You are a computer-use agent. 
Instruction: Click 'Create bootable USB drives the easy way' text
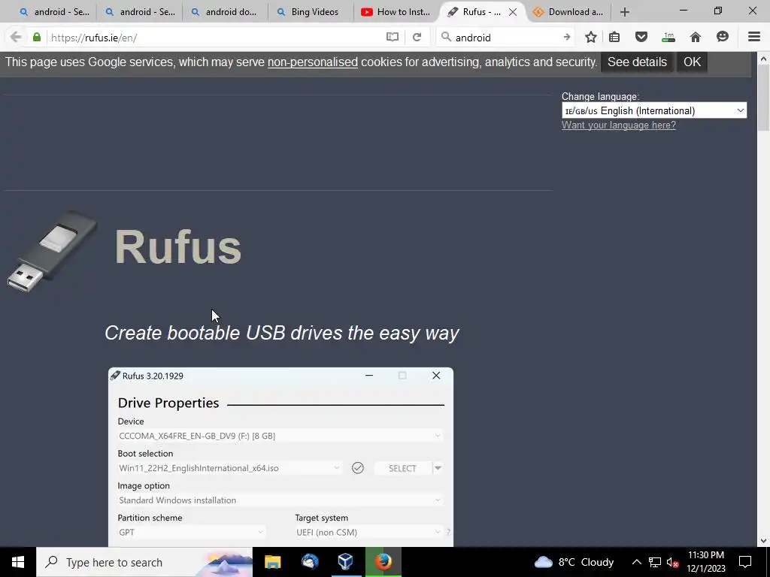(282, 333)
